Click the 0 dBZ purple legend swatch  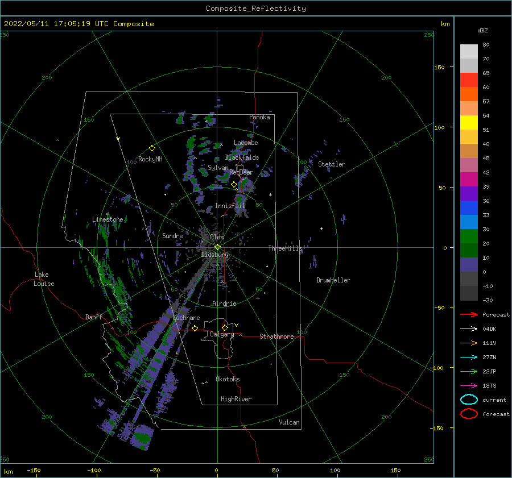(469, 264)
